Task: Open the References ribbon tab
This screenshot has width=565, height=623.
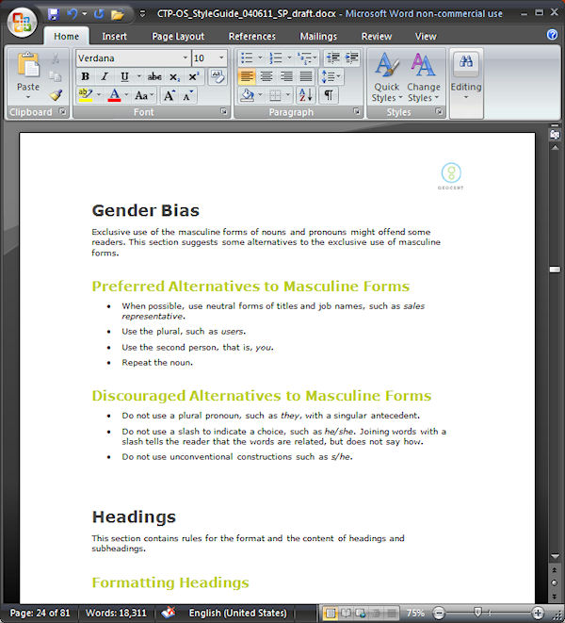Action: [x=251, y=37]
